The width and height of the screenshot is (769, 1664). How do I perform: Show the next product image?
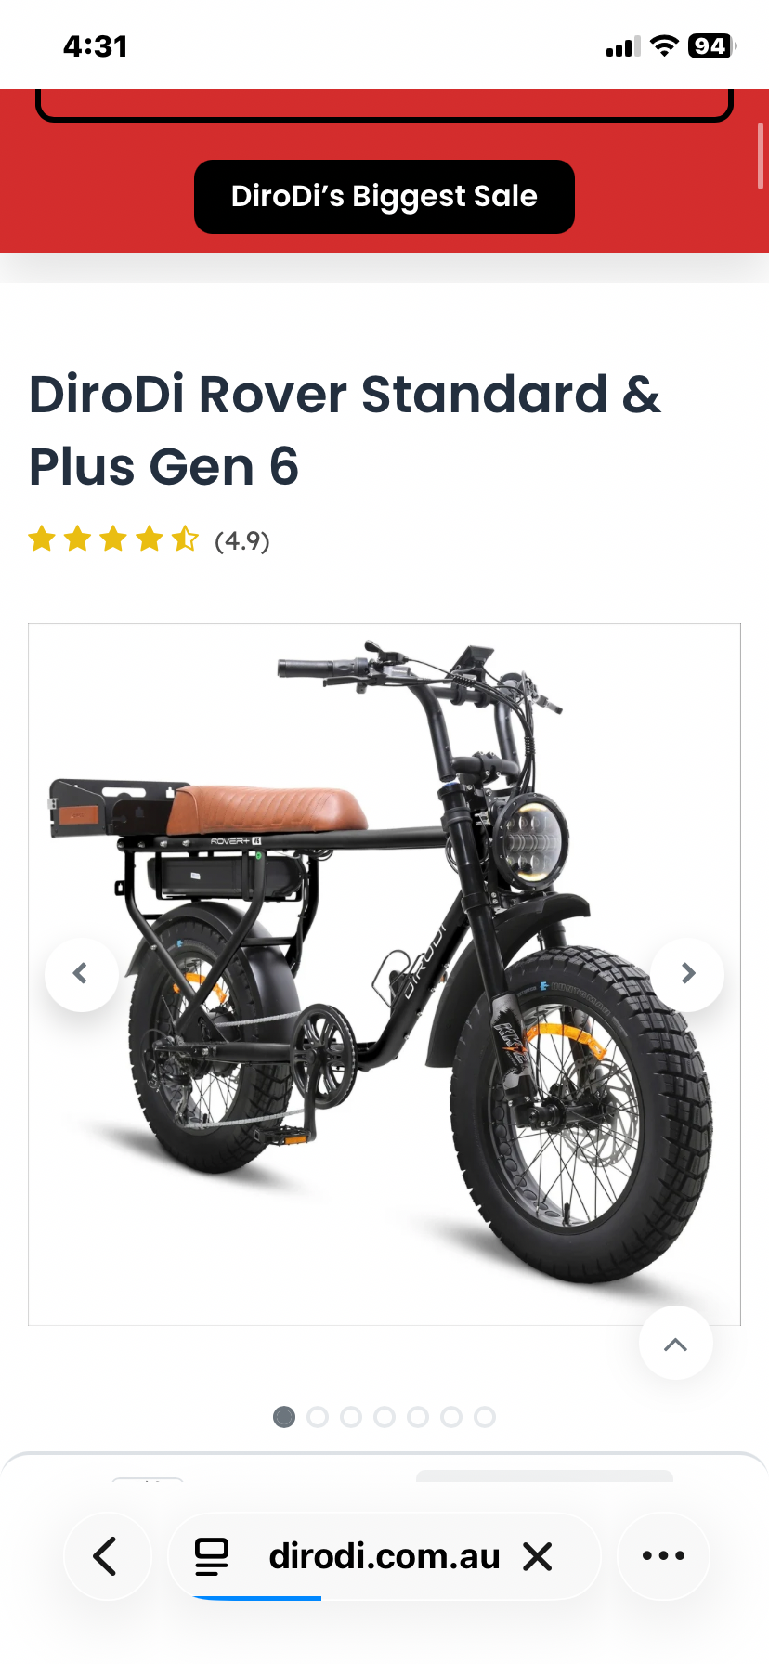[687, 973]
